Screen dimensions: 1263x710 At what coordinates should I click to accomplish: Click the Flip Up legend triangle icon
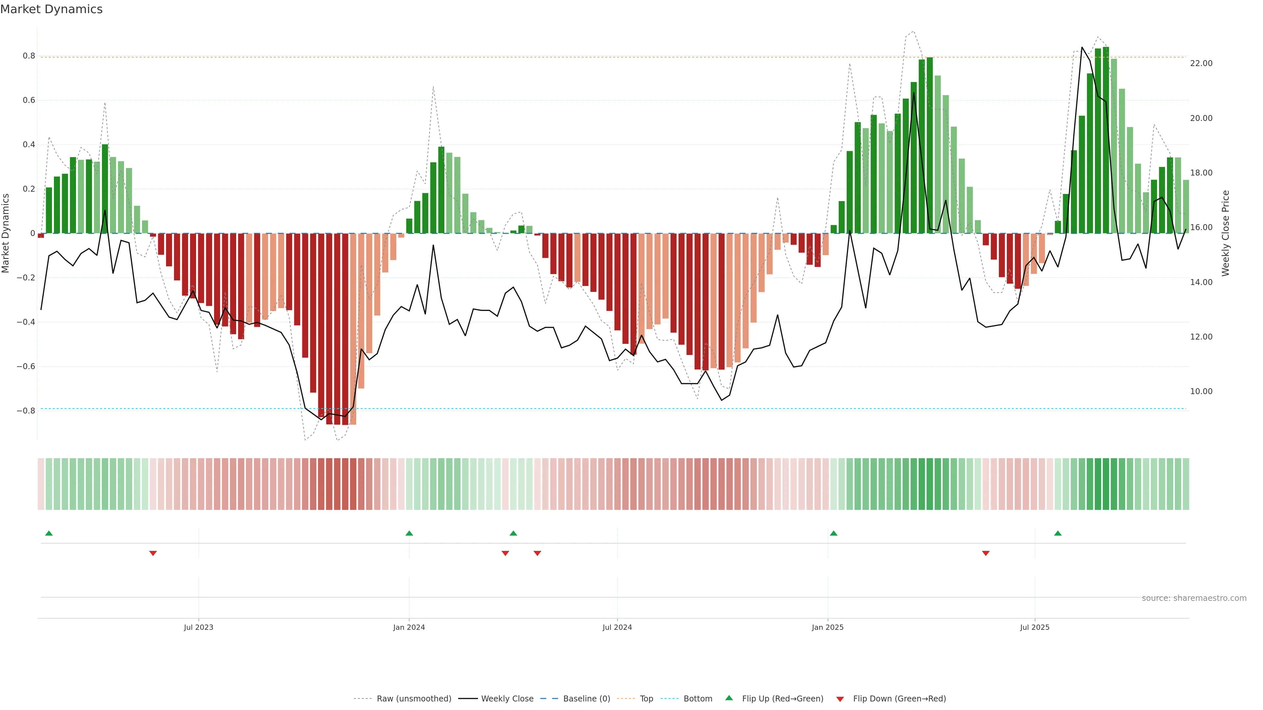click(729, 698)
